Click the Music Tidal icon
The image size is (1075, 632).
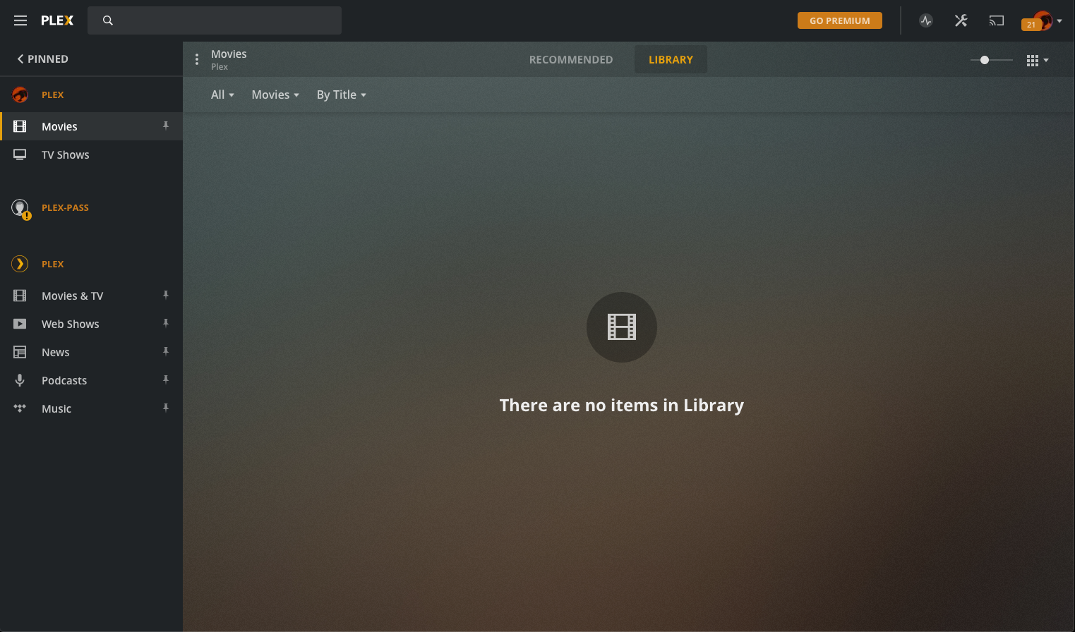pyautogui.click(x=20, y=408)
